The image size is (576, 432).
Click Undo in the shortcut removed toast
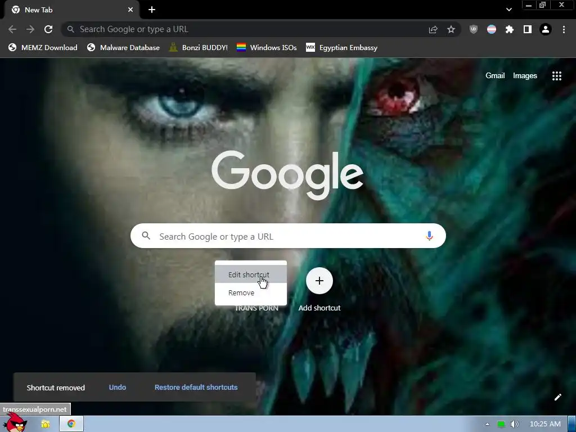[118, 388]
